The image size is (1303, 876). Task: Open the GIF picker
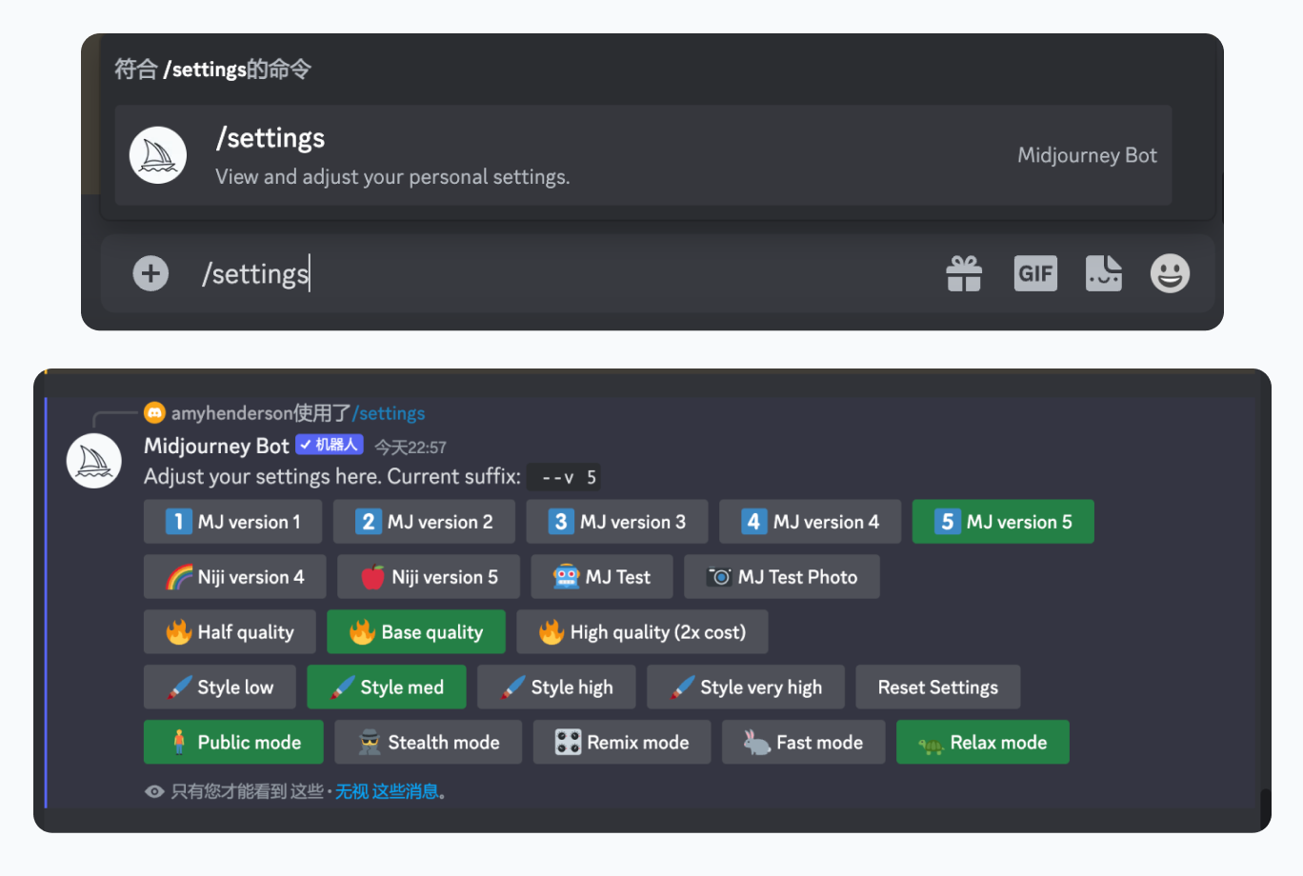[1035, 273]
